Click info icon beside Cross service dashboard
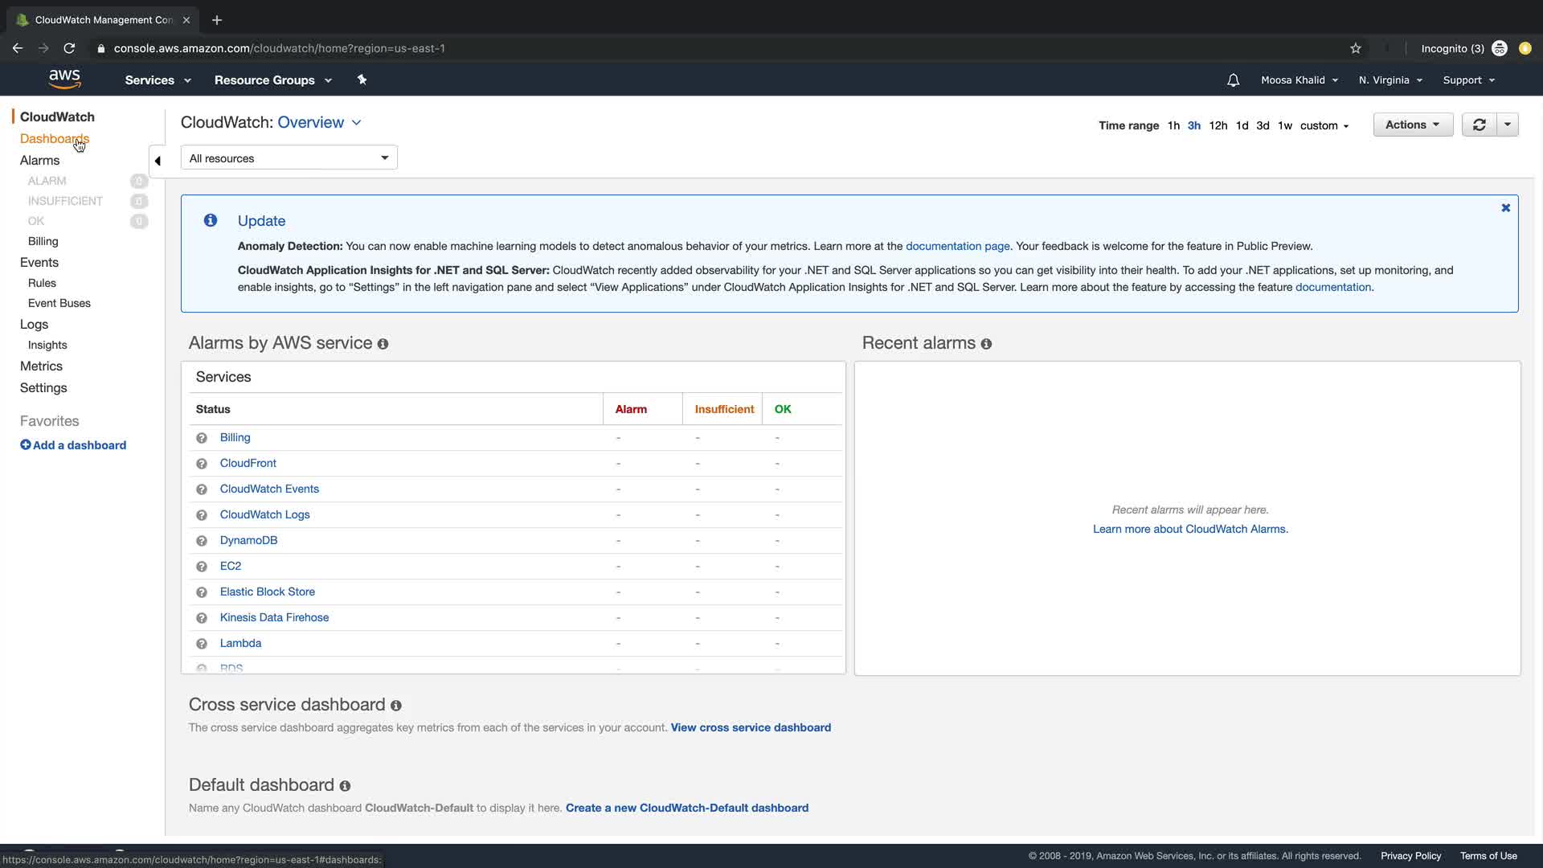 coord(395,706)
